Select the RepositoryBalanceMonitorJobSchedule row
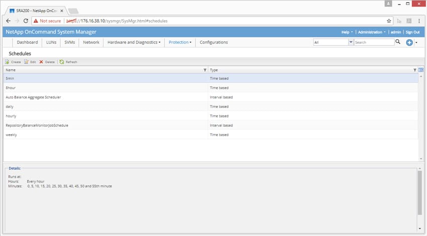Viewport: 427px width, 236px height. (211, 126)
